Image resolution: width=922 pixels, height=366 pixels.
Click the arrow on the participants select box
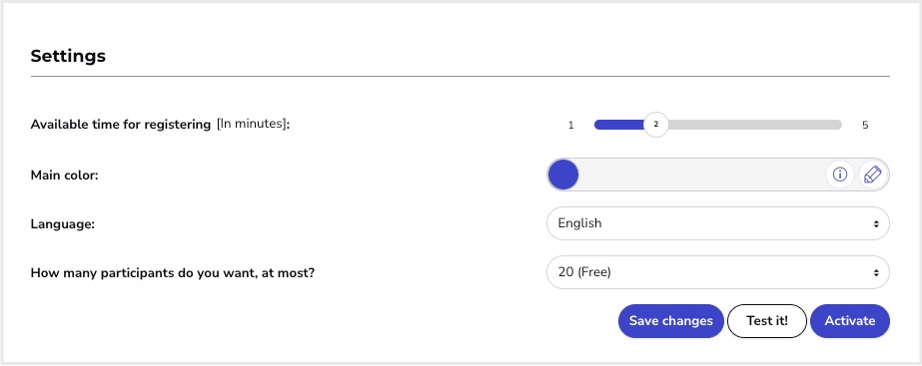tap(876, 272)
